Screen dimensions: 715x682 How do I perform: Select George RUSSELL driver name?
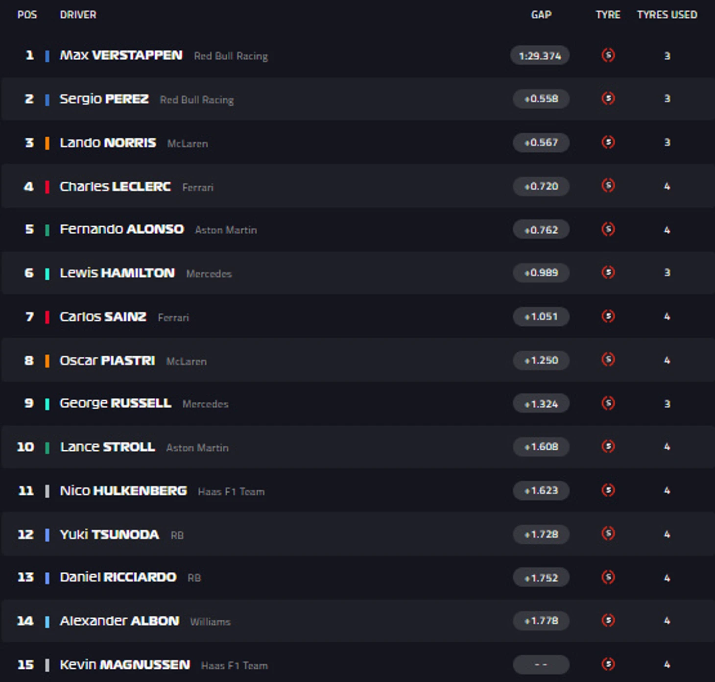[116, 403]
